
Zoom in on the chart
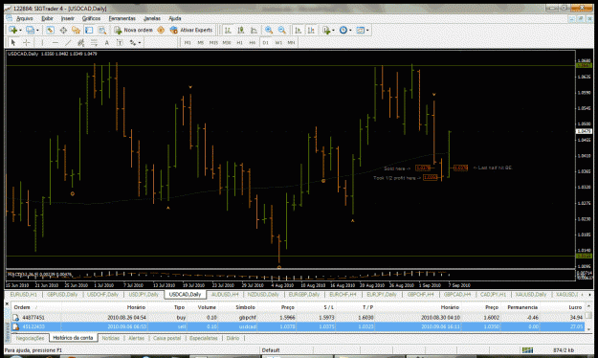pyautogui.click(x=269, y=30)
